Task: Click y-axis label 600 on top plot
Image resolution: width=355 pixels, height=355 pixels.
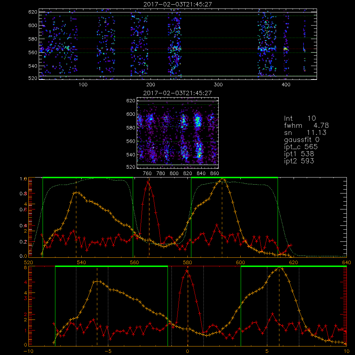Action: 33,25
